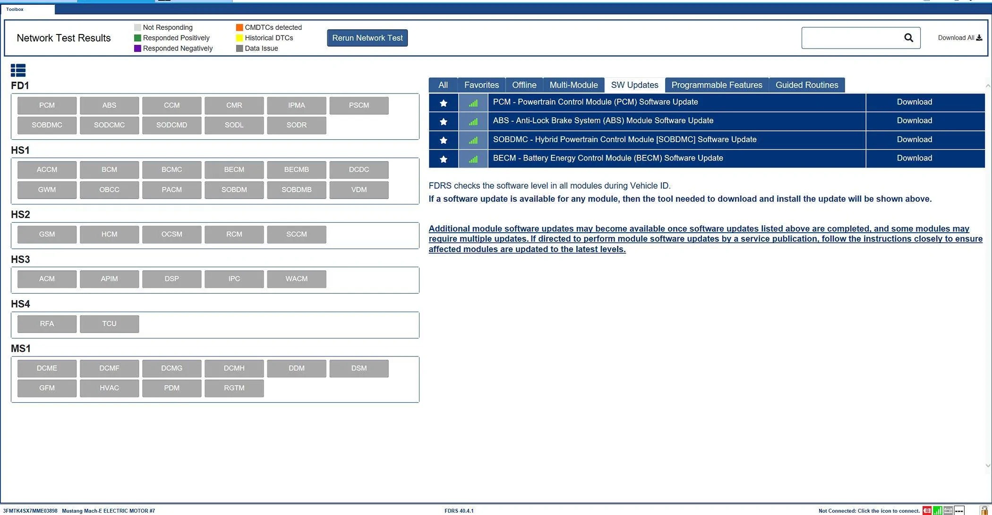Click red vehicle connection icon in status bar
Screen dimensions: 992x515
click(x=927, y=511)
